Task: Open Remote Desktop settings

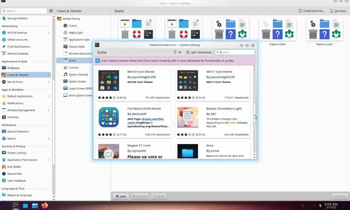Action: click(x=26, y=54)
